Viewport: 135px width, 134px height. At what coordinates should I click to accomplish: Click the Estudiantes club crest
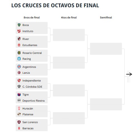(x=19, y=45)
